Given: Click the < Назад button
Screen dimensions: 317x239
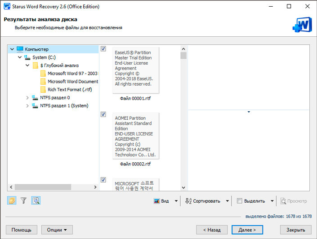Looking at the screenshot, I should pos(212,230).
